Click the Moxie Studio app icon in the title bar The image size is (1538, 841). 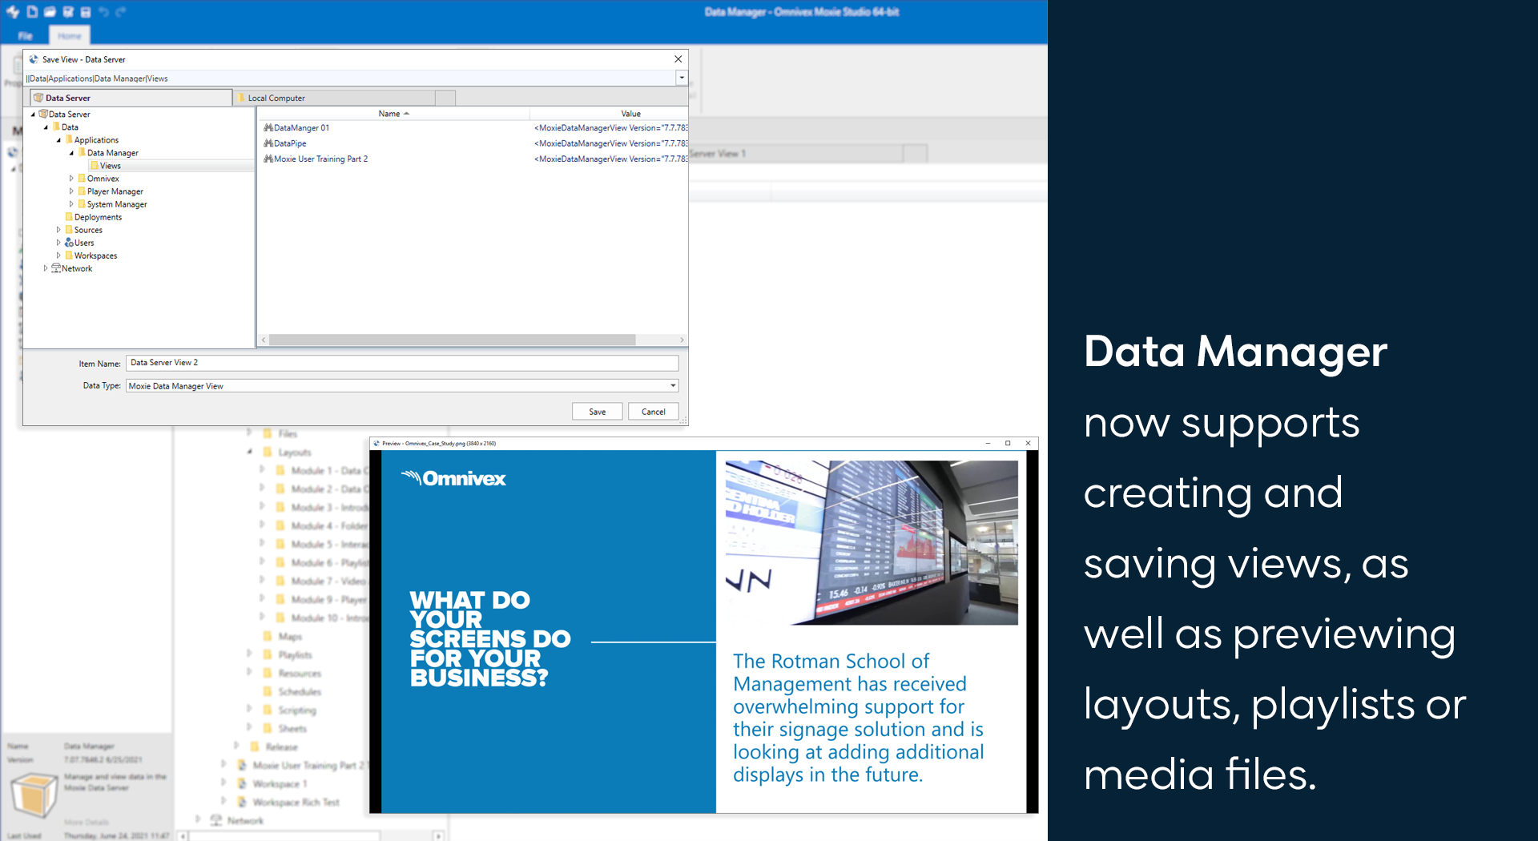pyautogui.click(x=13, y=11)
